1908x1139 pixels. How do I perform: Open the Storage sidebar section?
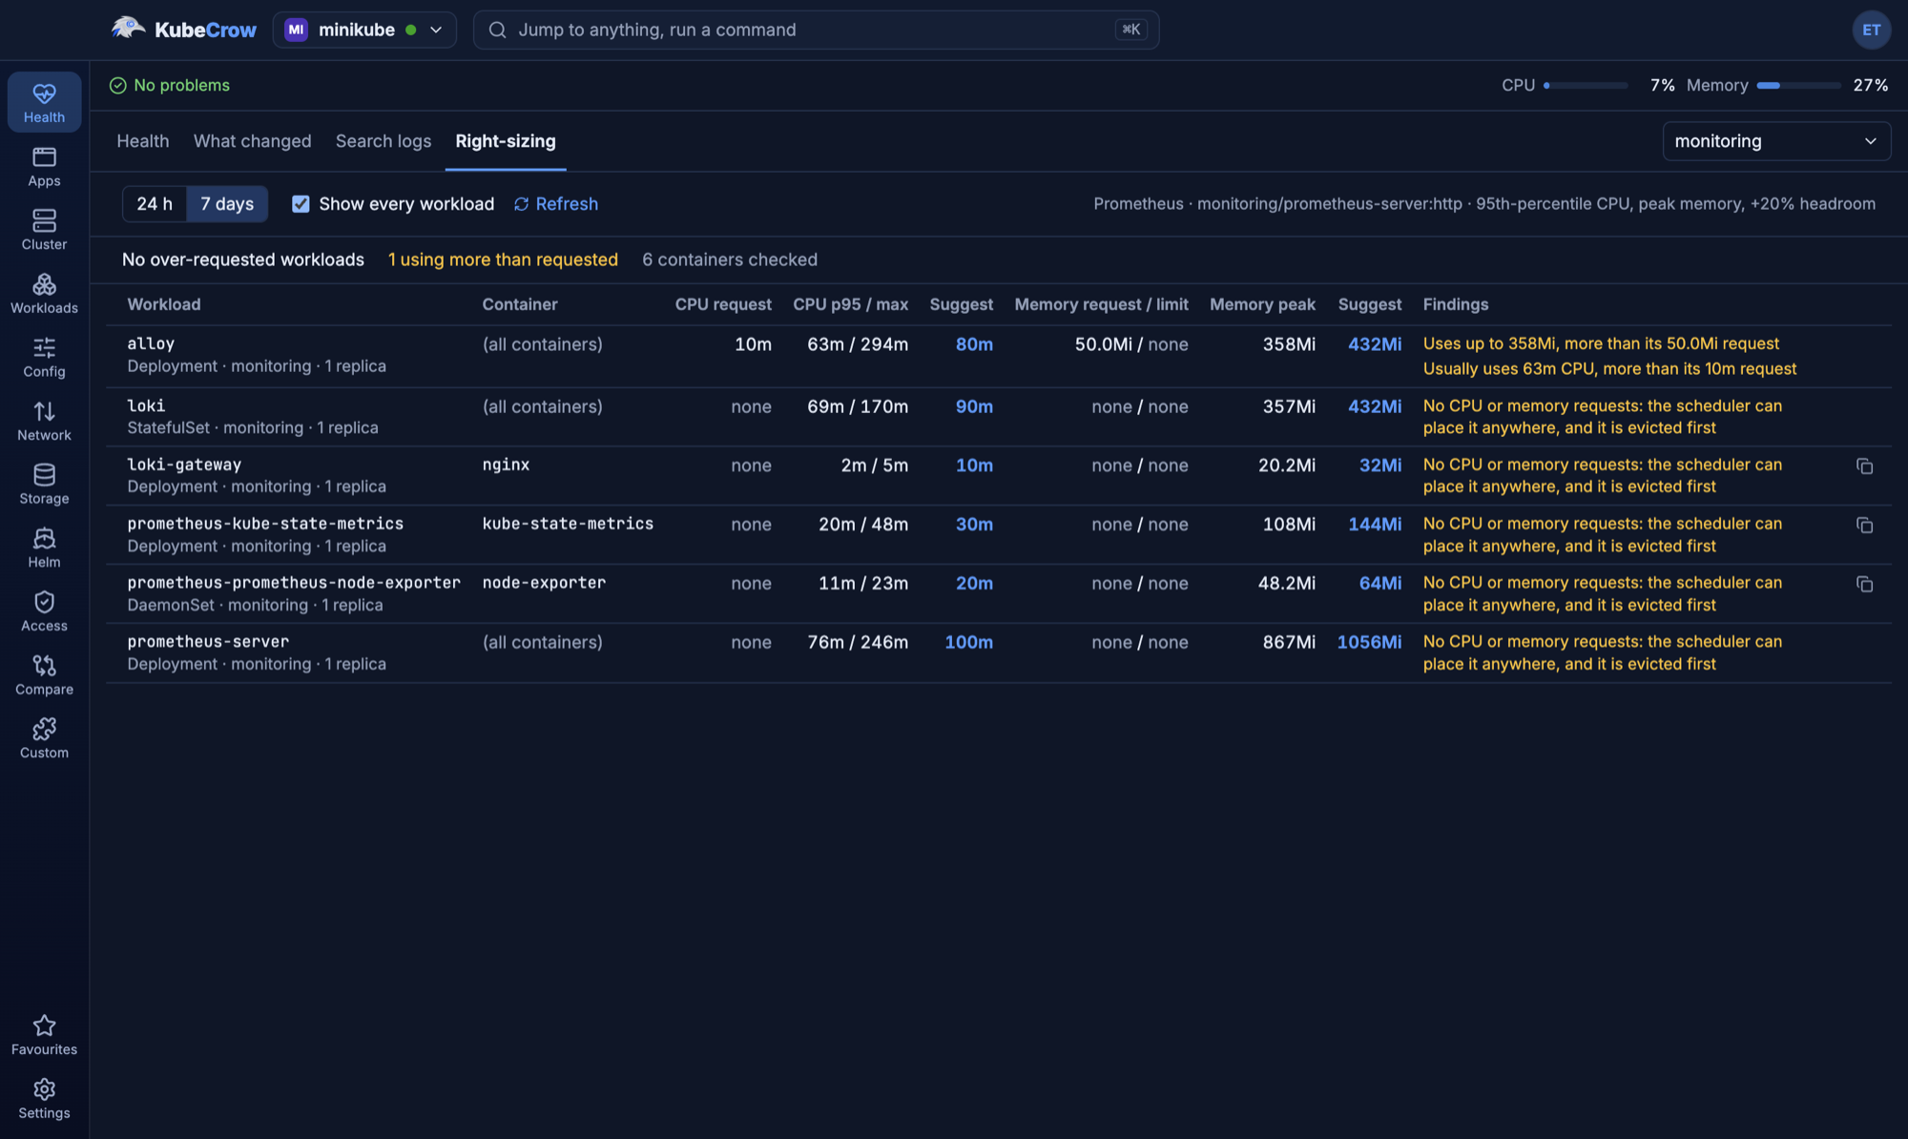click(44, 485)
